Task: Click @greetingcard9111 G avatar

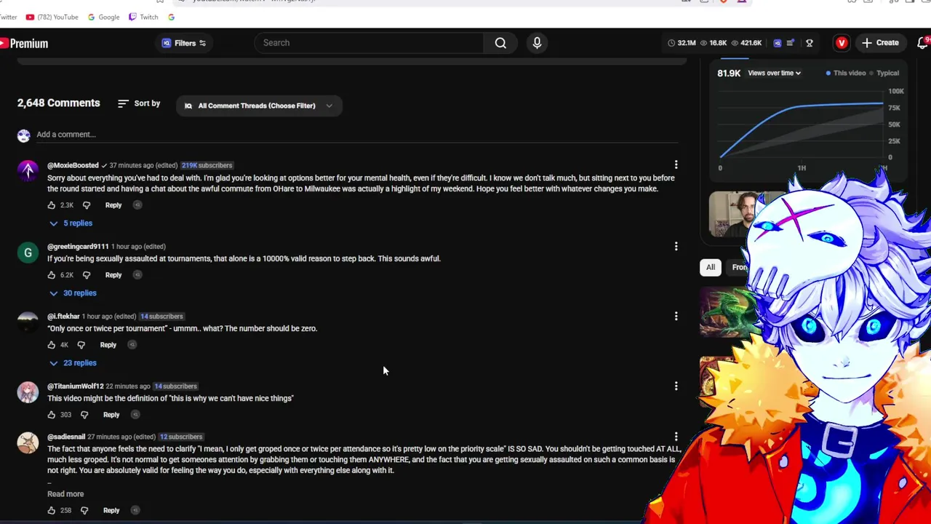Action: coord(28,253)
